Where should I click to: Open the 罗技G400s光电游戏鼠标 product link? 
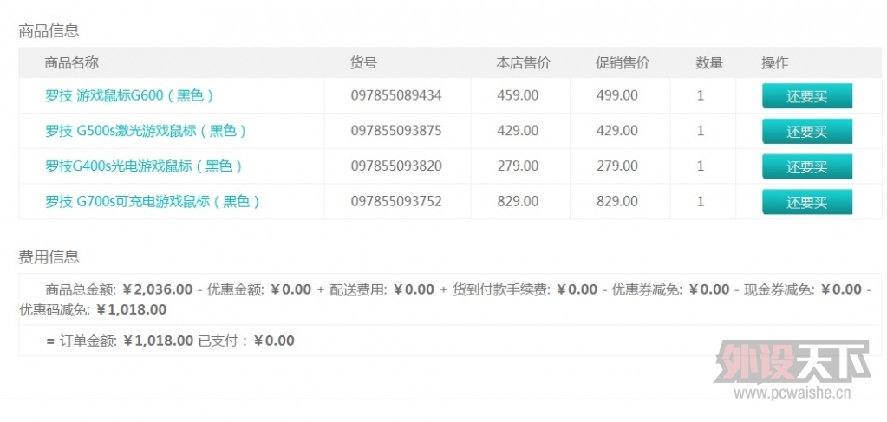(x=144, y=166)
